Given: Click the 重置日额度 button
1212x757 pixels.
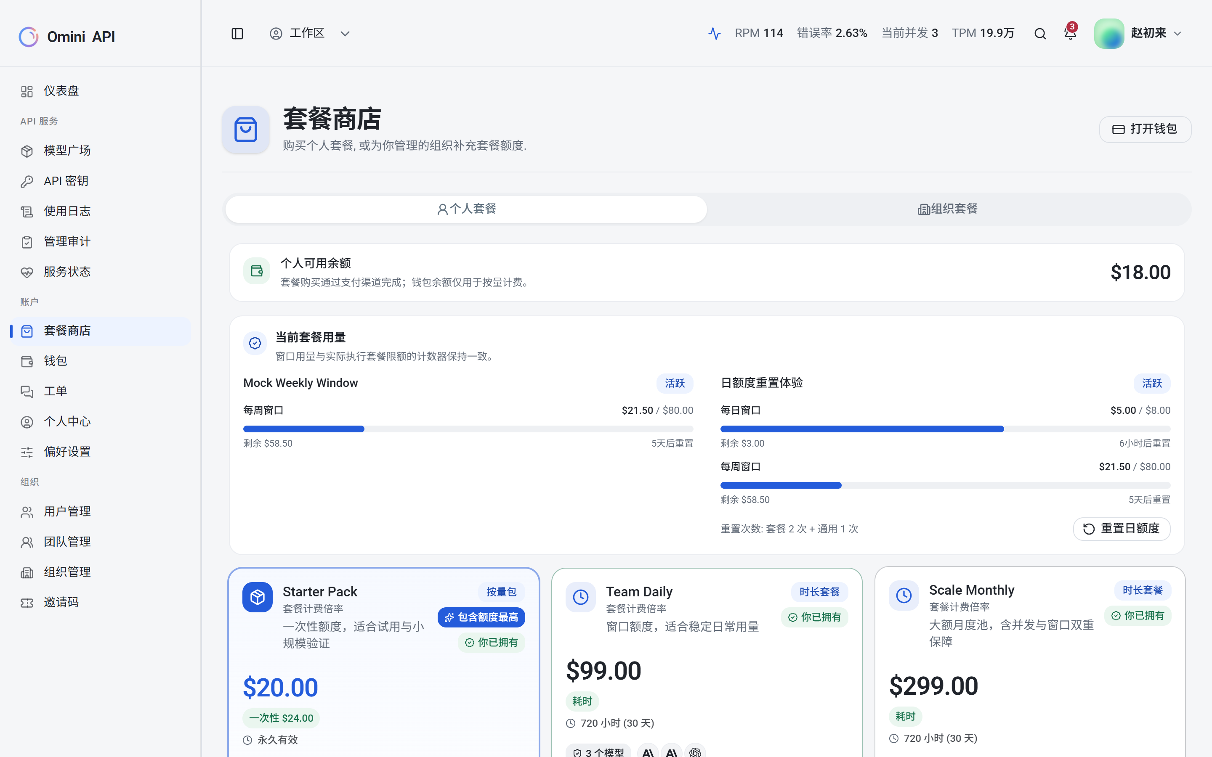Looking at the screenshot, I should (x=1122, y=529).
